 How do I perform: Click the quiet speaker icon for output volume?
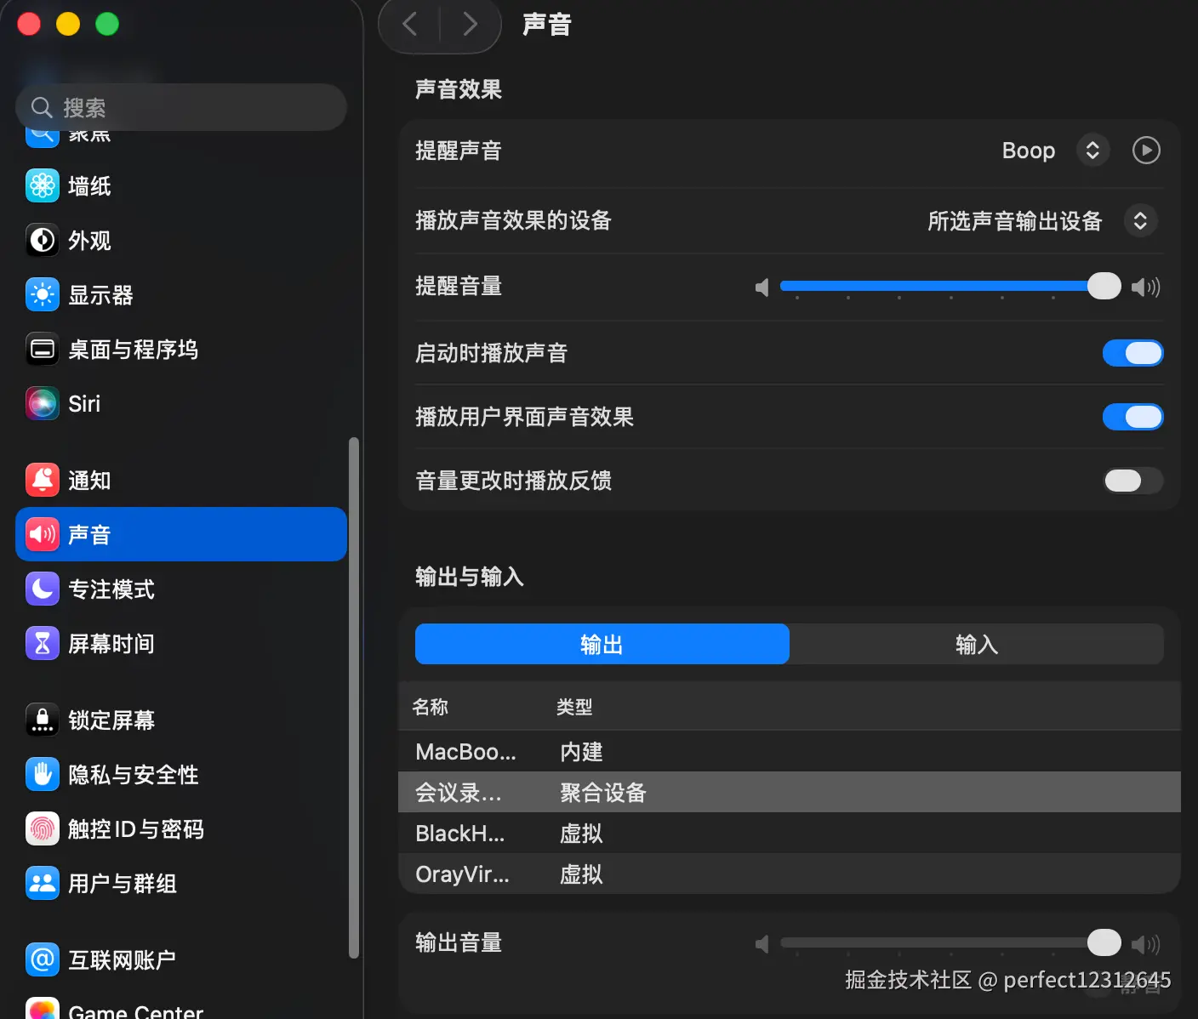(762, 944)
